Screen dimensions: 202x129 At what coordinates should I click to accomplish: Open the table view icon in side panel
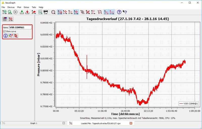tap(5, 19)
